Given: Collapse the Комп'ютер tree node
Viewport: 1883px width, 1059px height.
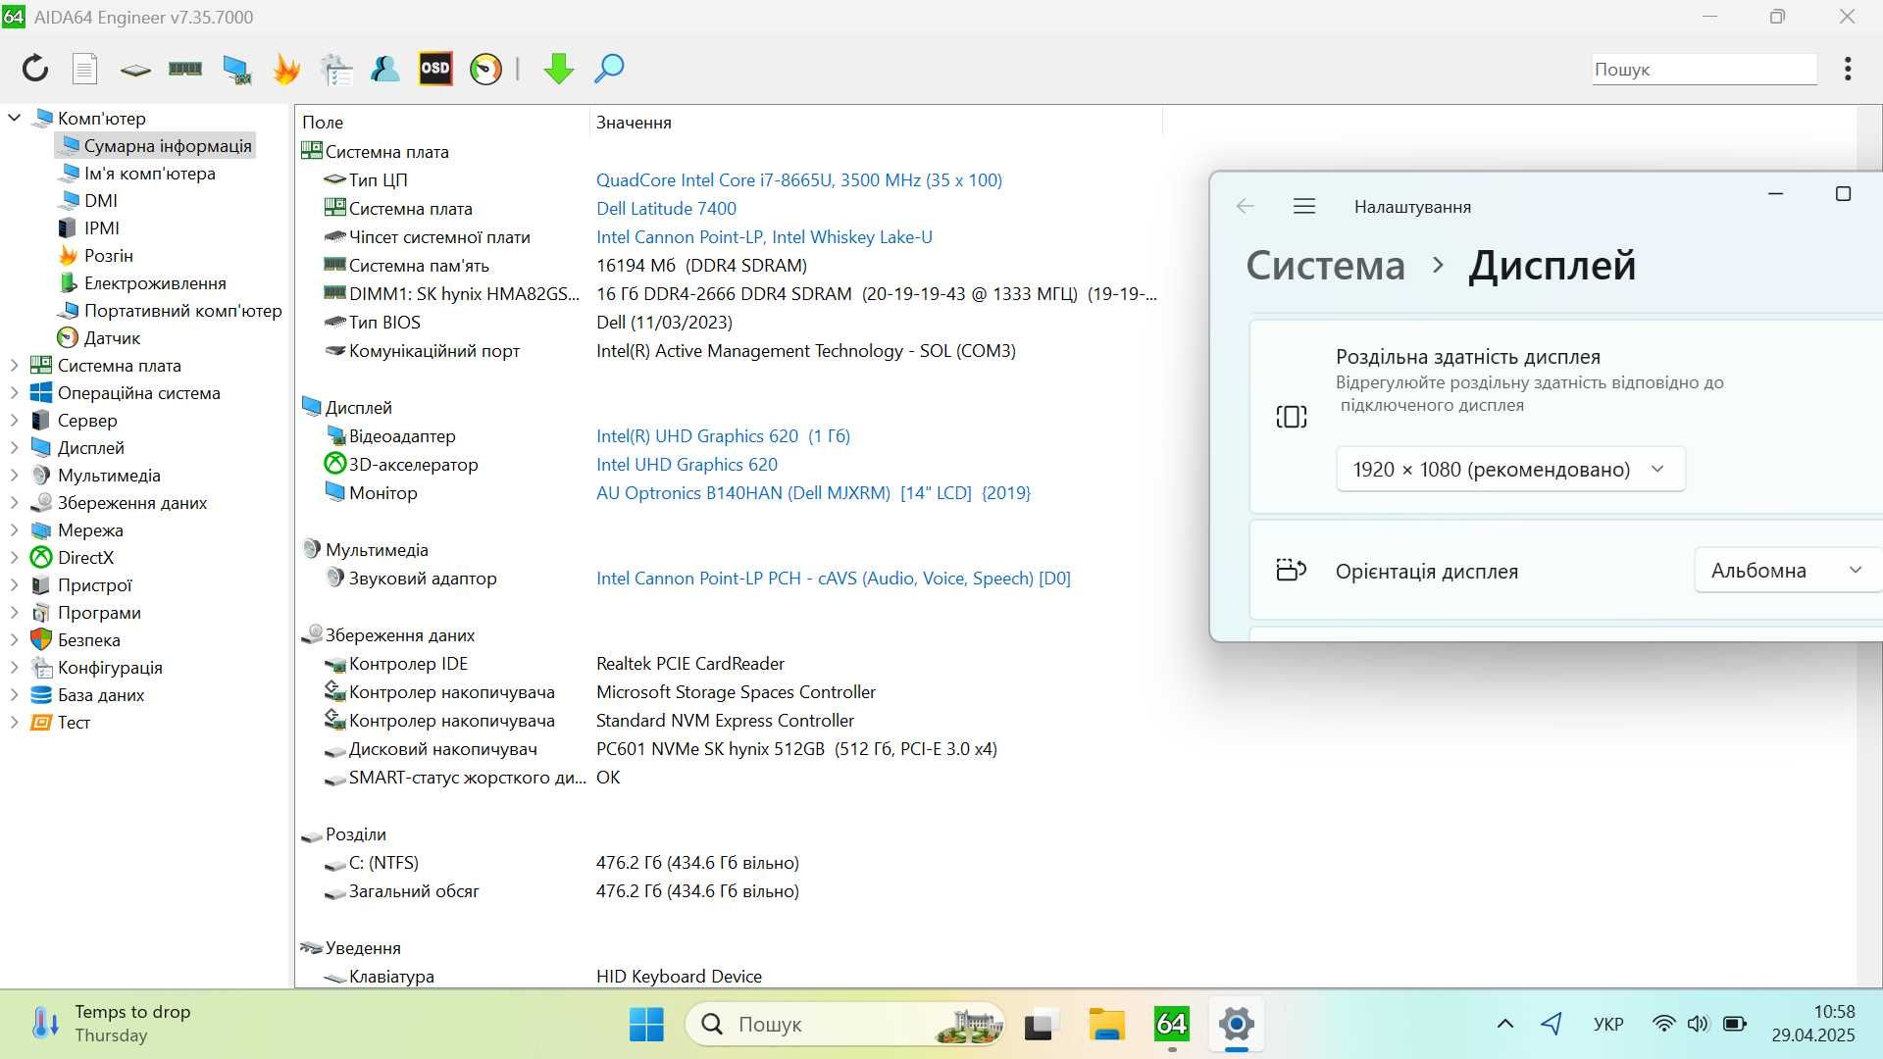Looking at the screenshot, I should (14, 118).
